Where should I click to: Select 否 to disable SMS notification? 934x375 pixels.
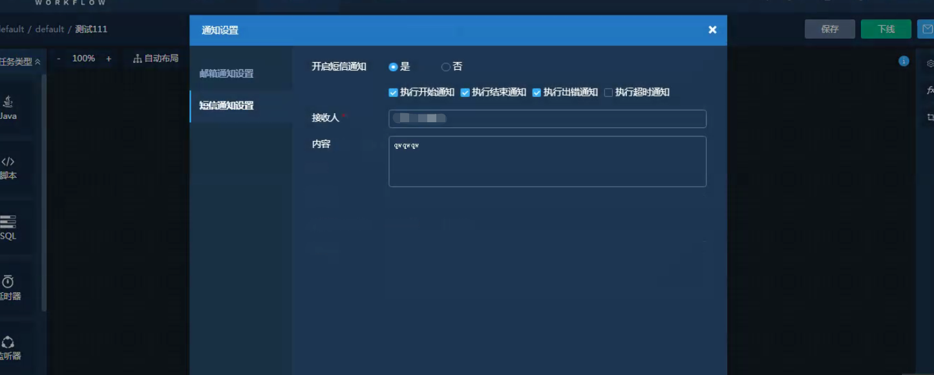446,67
